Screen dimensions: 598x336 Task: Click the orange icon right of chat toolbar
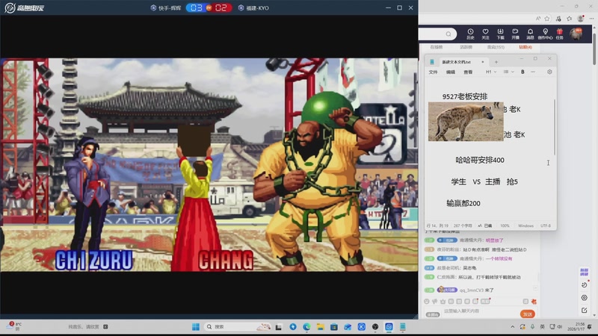[x=534, y=302]
